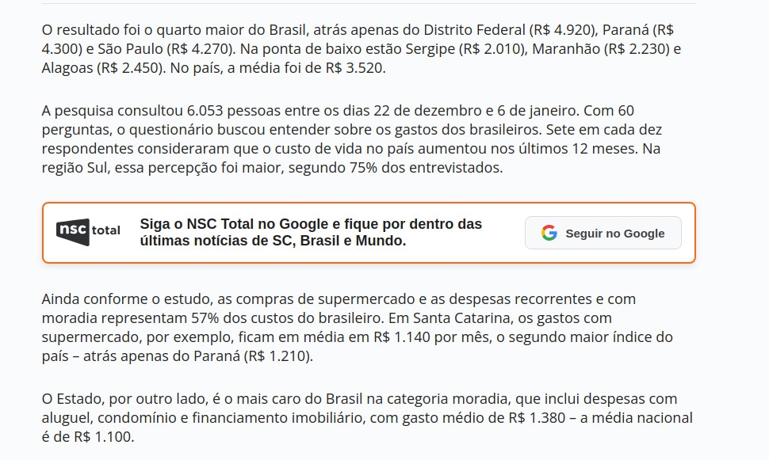Click the housing cost 'R$ 1.380' value
769x460 pixels.
click(541, 417)
